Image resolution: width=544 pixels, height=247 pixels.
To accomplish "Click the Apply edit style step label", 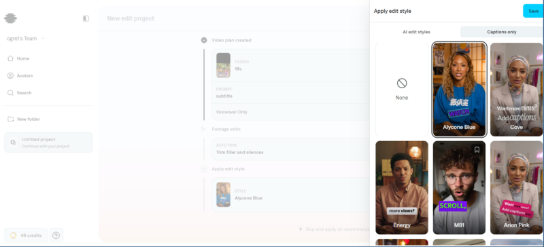I will coord(228,169).
